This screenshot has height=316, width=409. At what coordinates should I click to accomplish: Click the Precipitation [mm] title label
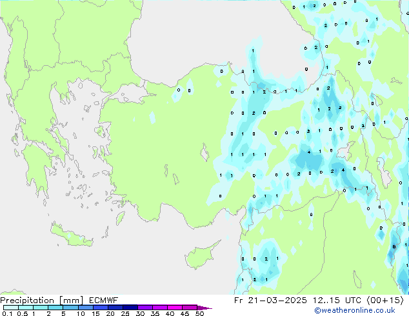pos(41,301)
